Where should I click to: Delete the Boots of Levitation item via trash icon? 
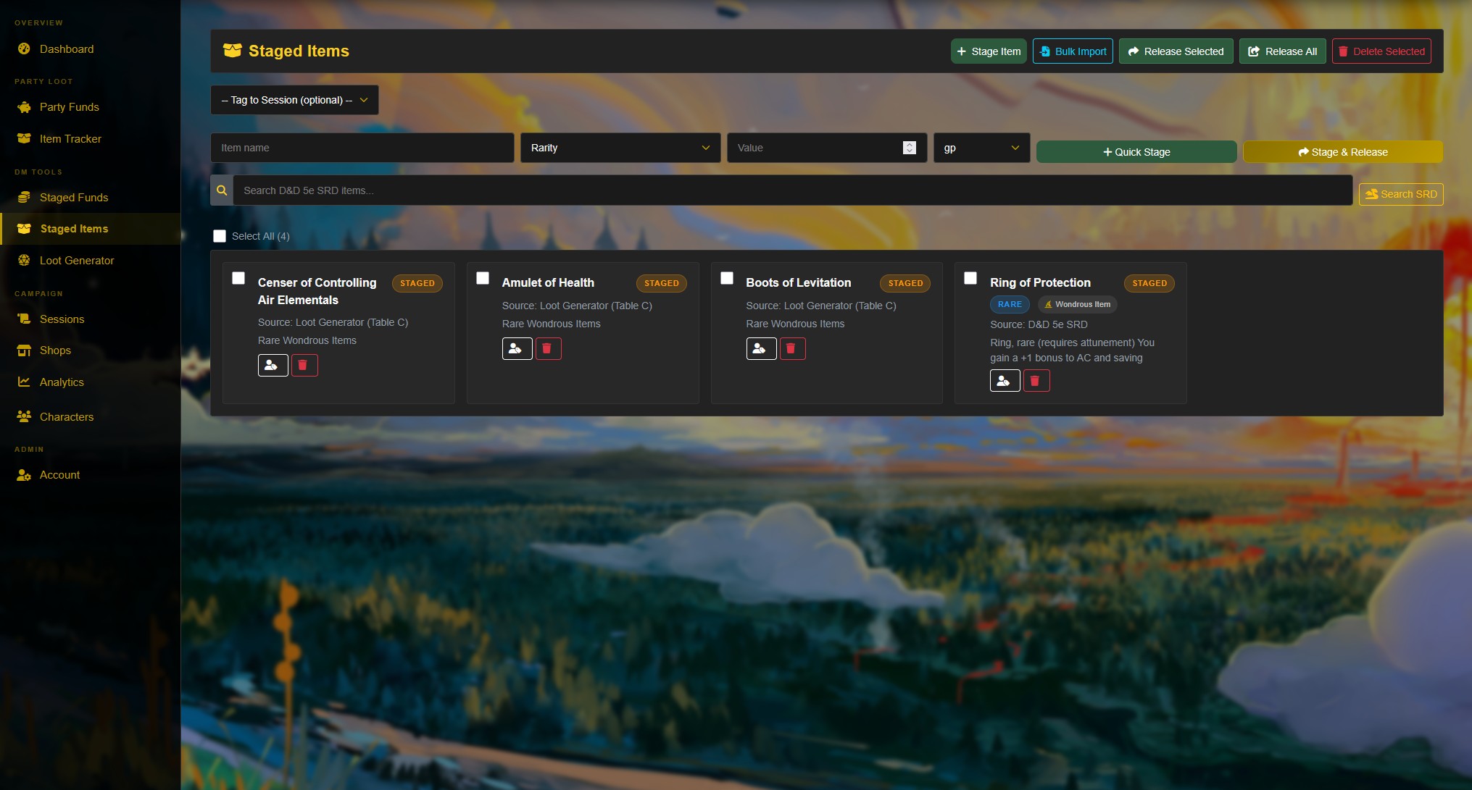click(791, 349)
